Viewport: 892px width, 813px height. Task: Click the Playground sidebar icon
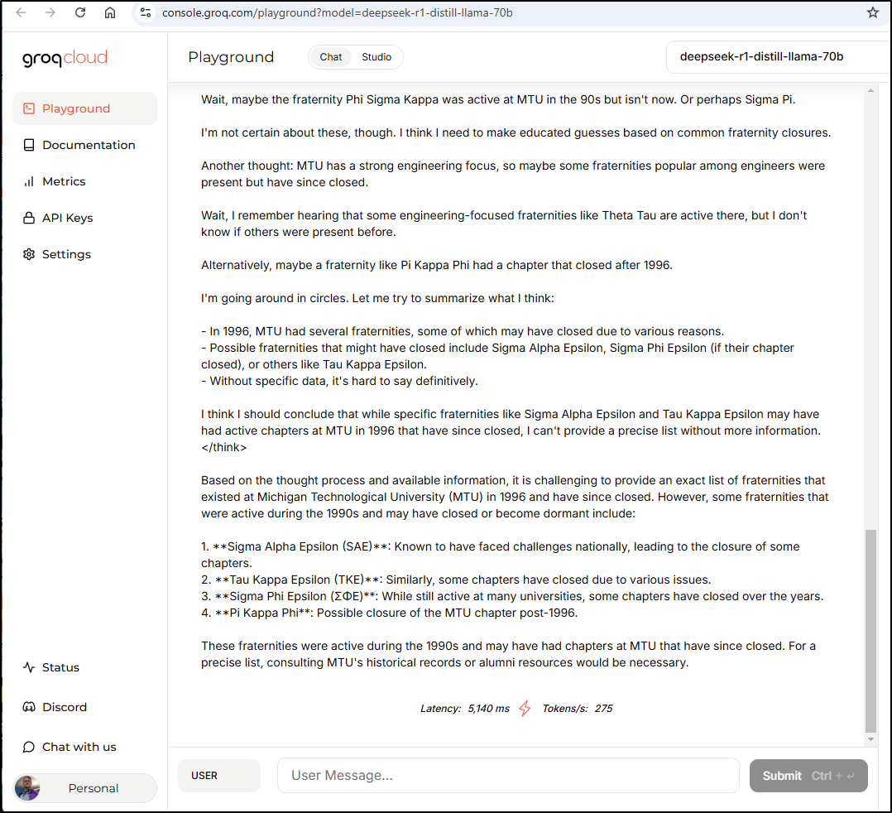click(x=29, y=108)
